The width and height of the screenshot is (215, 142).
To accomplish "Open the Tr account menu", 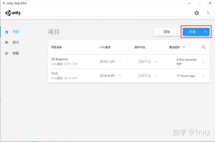I will pyautogui.click(x=208, y=13).
